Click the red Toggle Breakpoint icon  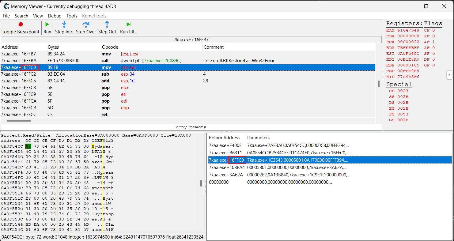[x=21, y=24]
